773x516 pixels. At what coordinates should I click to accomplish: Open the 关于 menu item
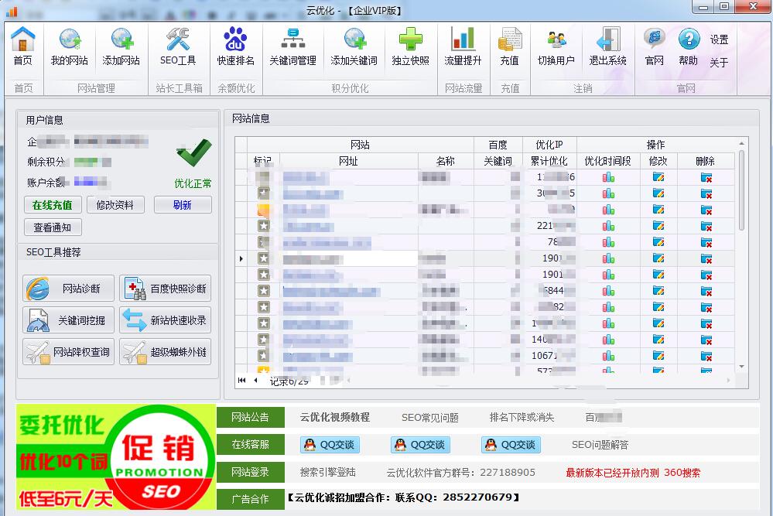[x=719, y=63]
